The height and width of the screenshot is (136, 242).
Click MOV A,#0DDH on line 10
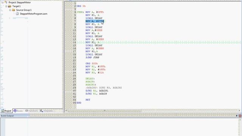pos(94,30)
